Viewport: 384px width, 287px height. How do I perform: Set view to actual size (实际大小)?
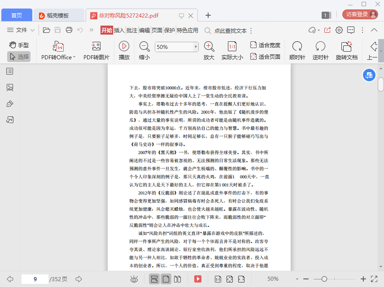(x=232, y=50)
